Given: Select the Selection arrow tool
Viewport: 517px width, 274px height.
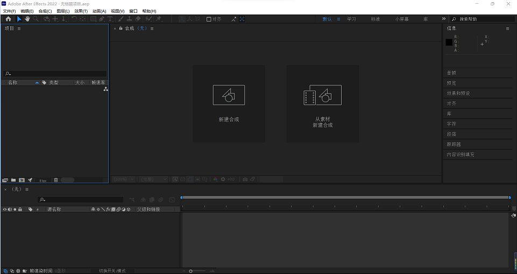Looking at the screenshot, I should (x=19, y=19).
